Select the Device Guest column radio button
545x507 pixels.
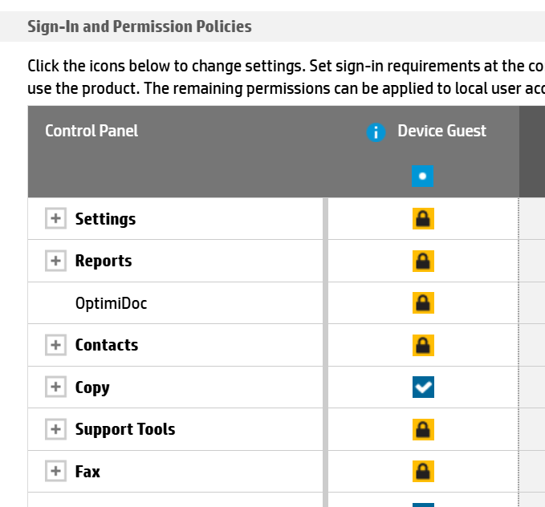point(423,176)
